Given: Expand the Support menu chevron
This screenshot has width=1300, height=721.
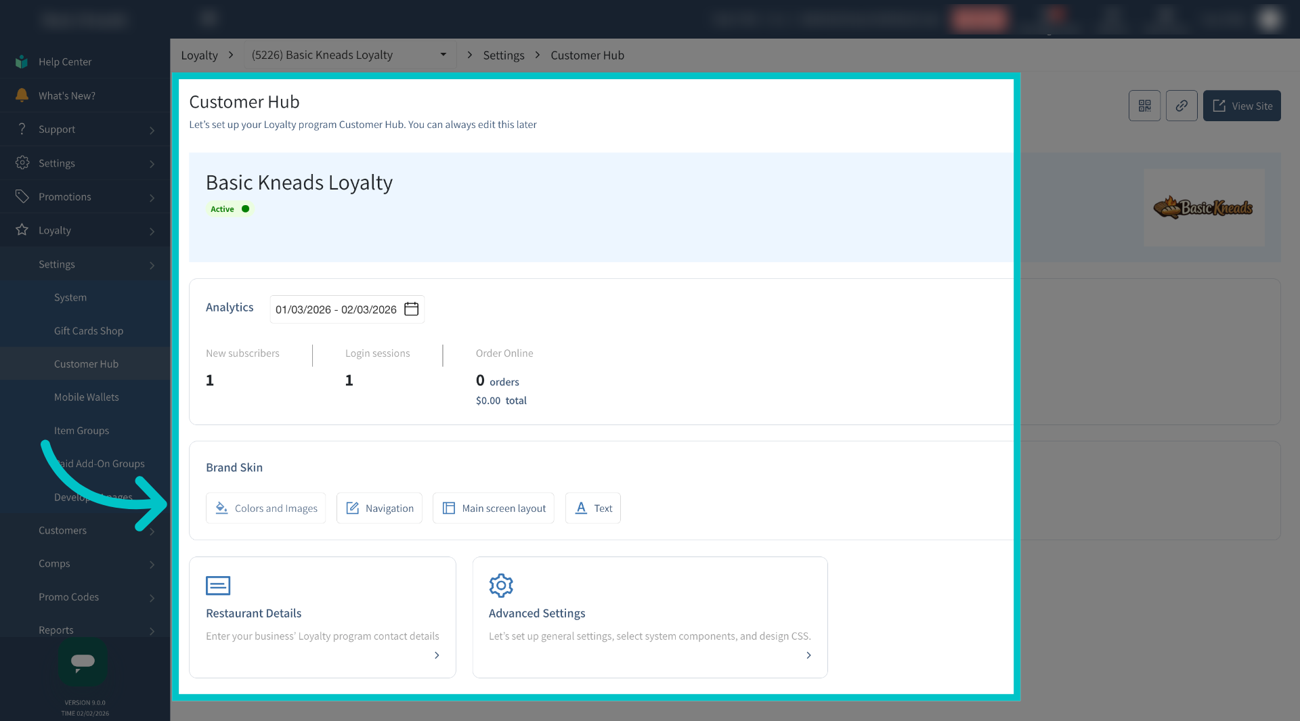Looking at the screenshot, I should pos(152,130).
